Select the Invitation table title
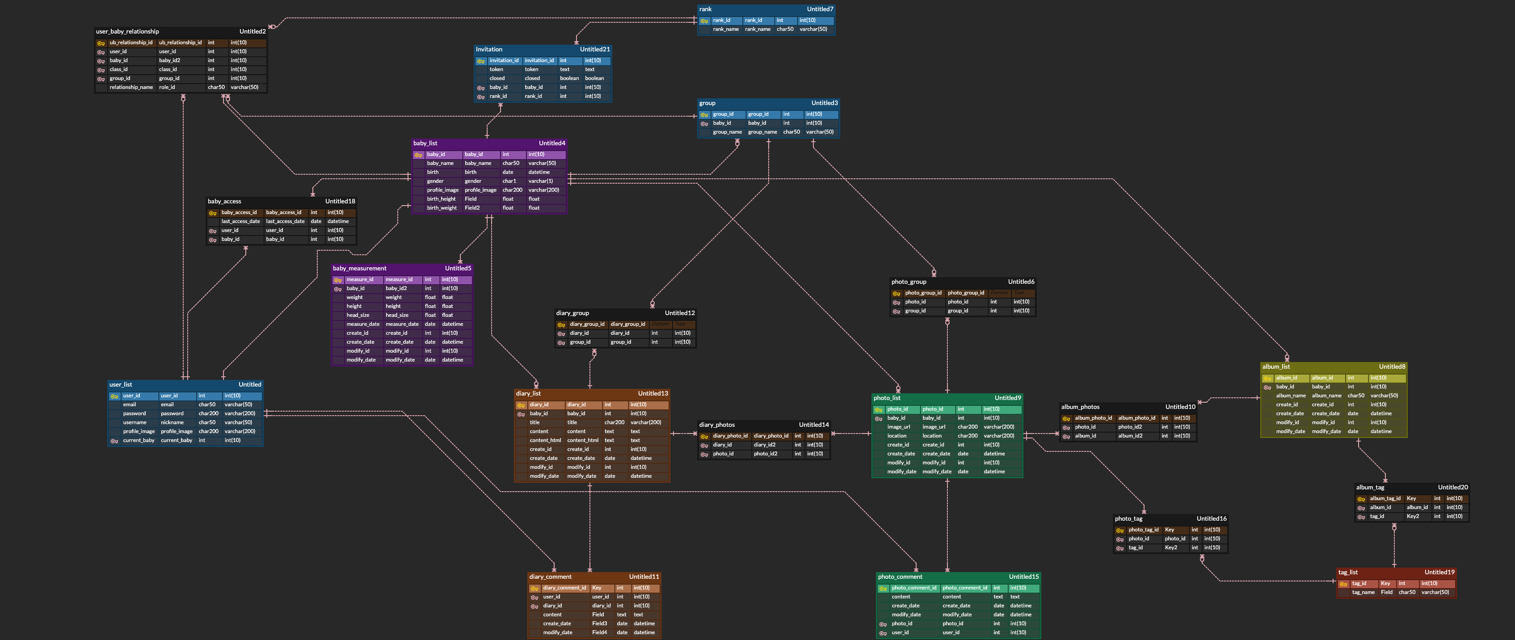 tap(489, 50)
